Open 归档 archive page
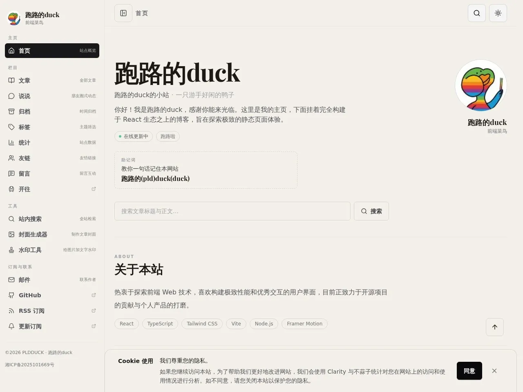Screen dimensions: 523x392 click(x=52, y=111)
